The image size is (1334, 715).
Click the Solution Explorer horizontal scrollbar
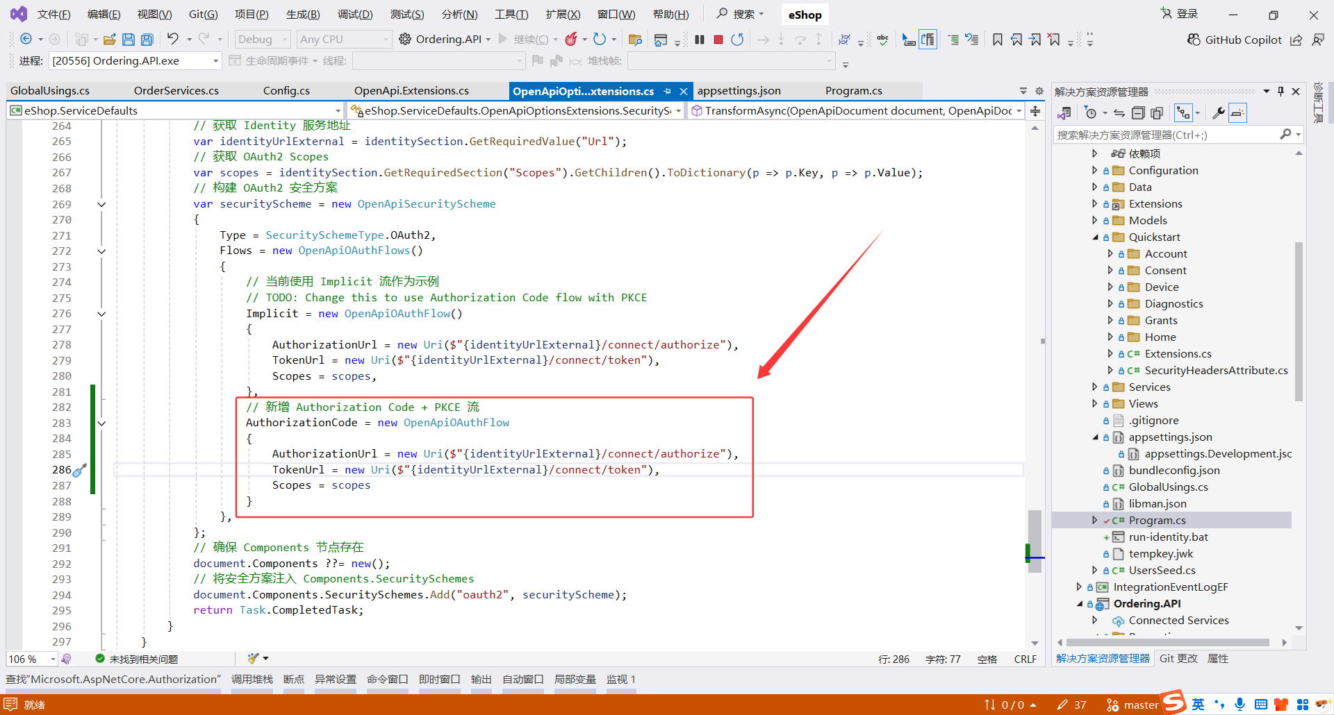click(x=1167, y=643)
